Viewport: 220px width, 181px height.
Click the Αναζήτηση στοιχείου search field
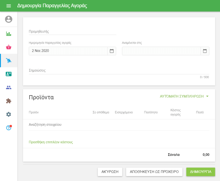[119, 125]
